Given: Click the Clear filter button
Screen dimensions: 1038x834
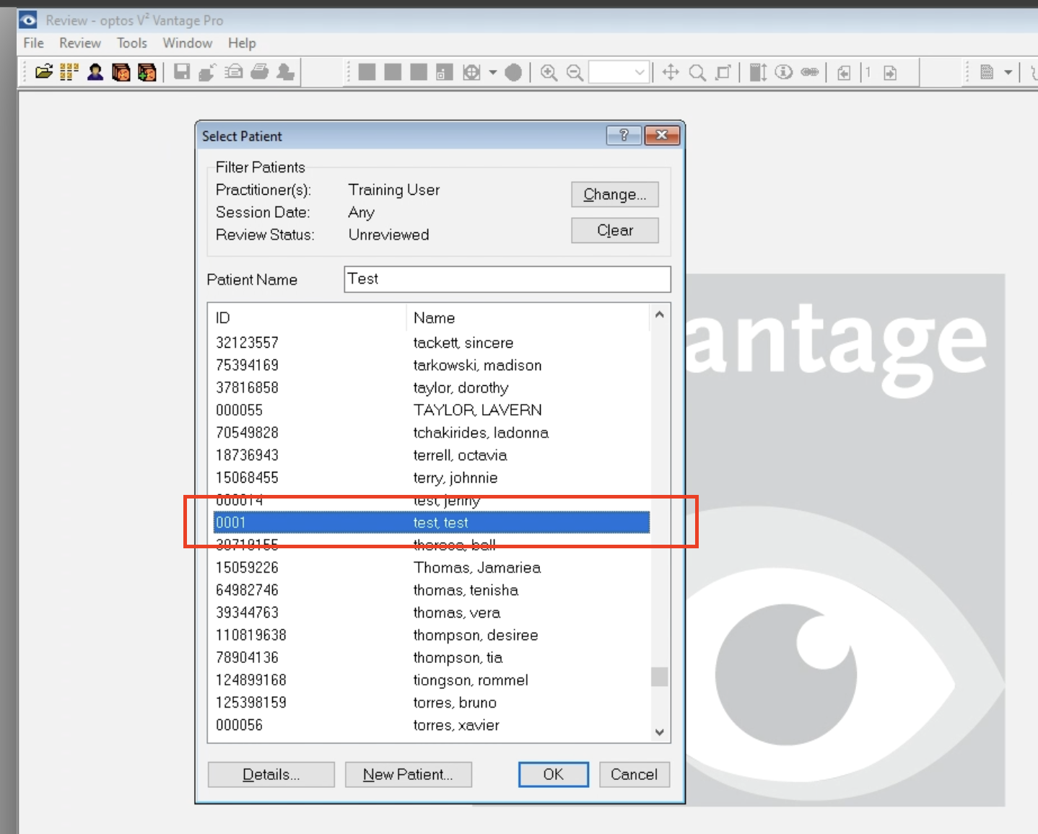Looking at the screenshot, I should [x=615, y=230].
